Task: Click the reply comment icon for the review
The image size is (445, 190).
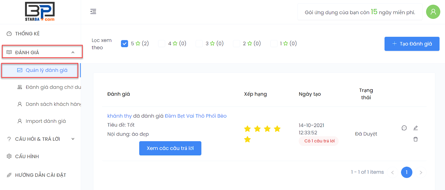Action: point(404,128)
